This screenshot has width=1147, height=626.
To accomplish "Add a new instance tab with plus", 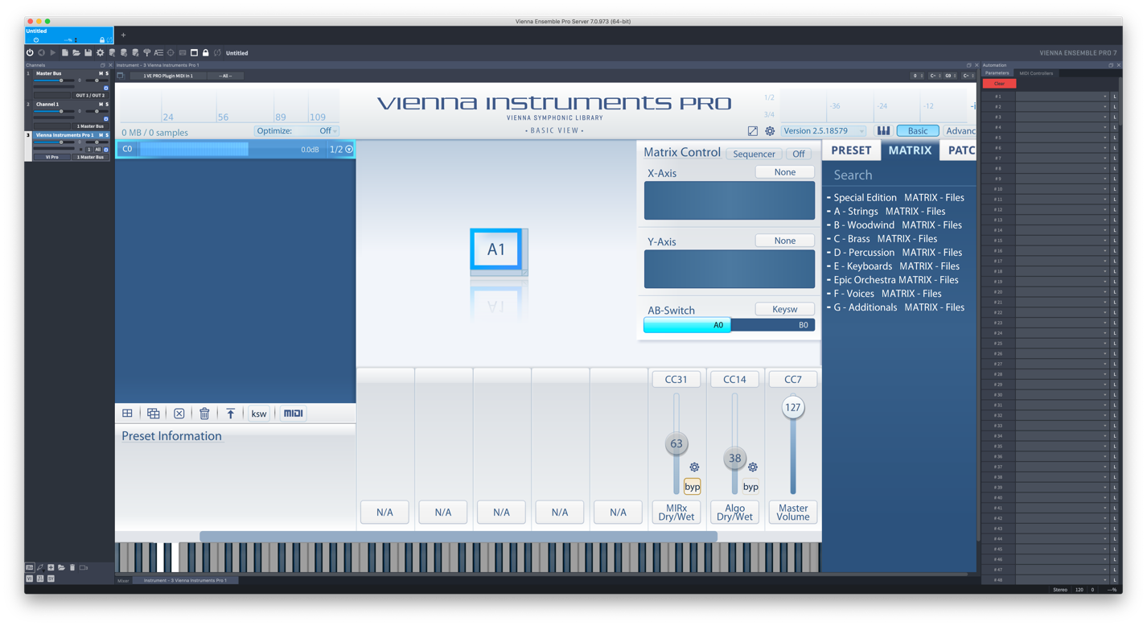I will coord(123,35).
